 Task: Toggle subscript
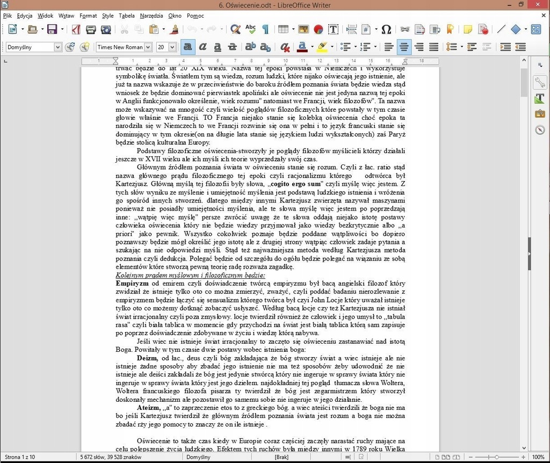point(265,47)
